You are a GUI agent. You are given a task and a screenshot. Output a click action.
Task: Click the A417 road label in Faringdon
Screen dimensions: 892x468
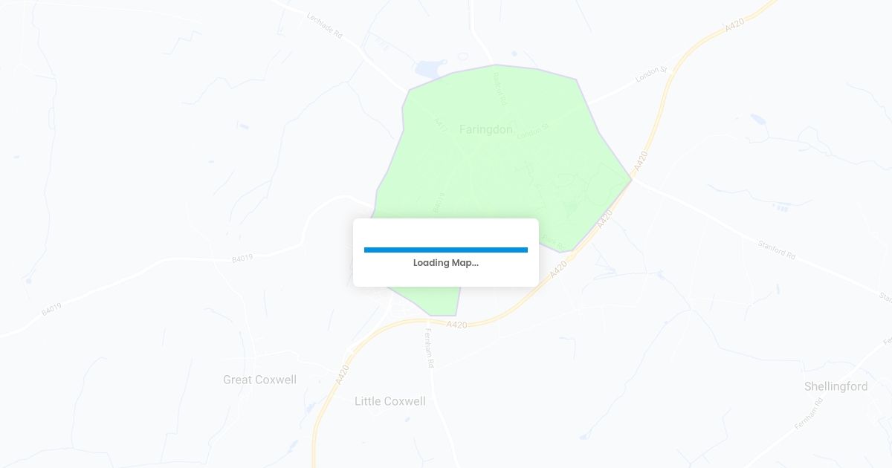(439, 126)
